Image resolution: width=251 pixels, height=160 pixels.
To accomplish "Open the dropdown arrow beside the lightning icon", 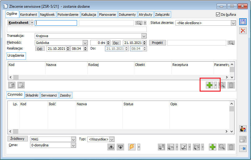I will point(139,147).
